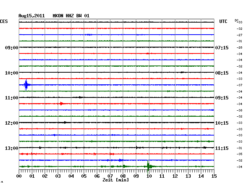The width and height of the screenshot is (244, 186).
Task: Click the DC column header
Action: click(x=236, y=20)
